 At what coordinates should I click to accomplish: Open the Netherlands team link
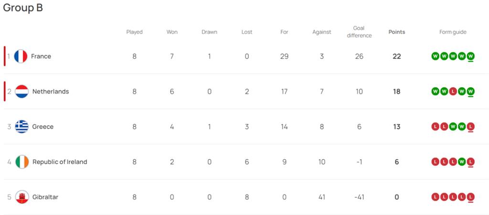51,92
